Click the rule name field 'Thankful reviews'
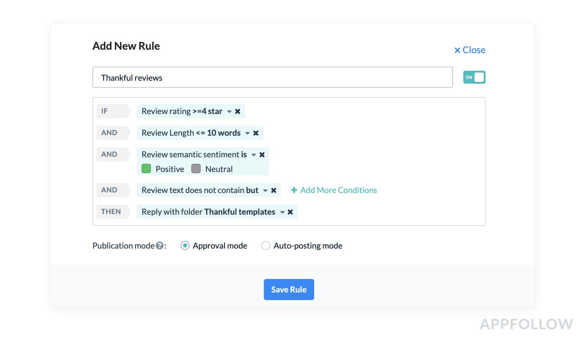This screenshot has width=585, height=341. (272, 78)
